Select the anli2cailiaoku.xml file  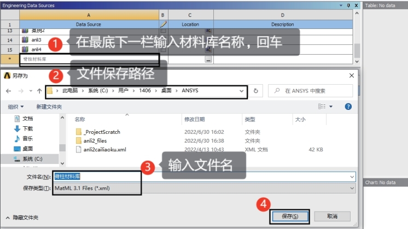pyautogui.click(x=104, y=149)
